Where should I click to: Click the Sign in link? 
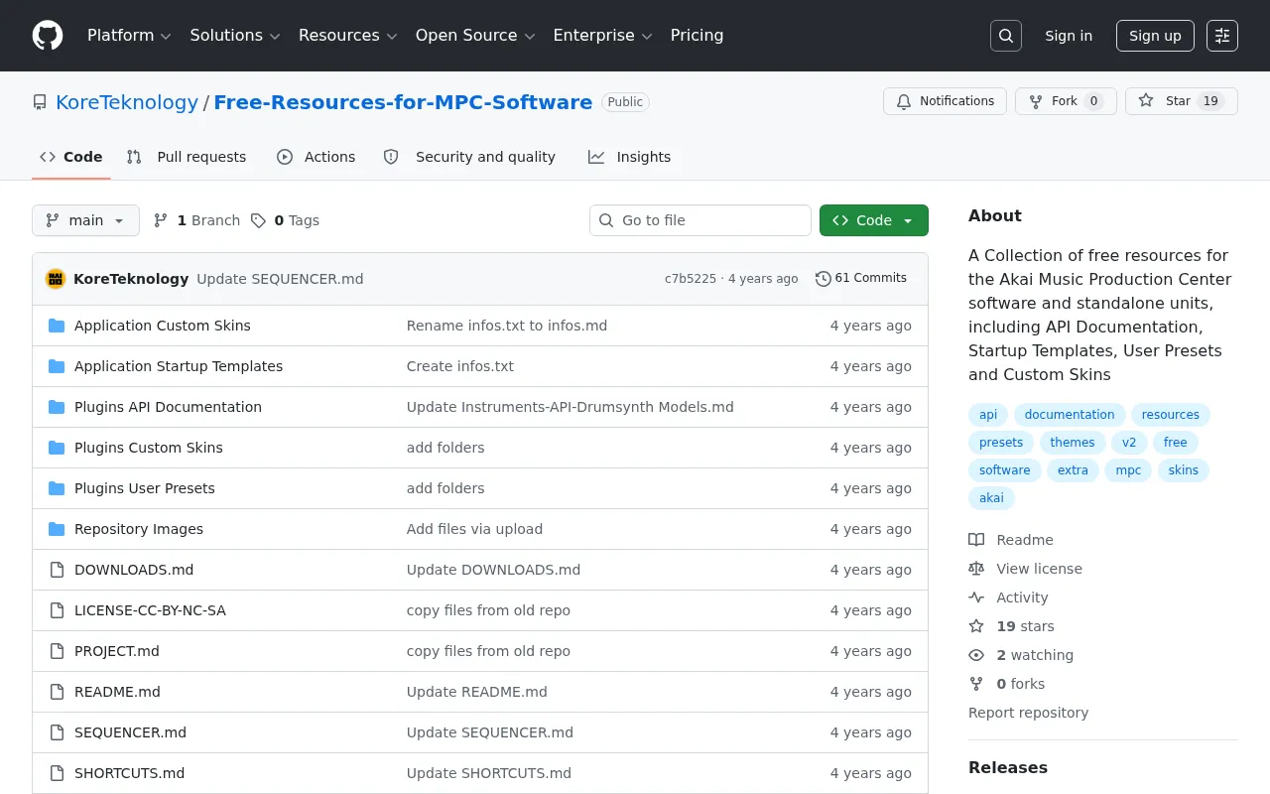(x=1069, y=36)
